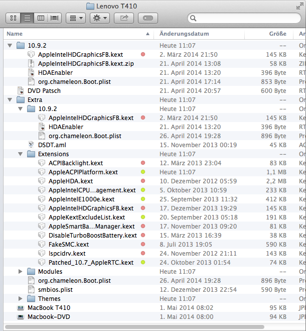Image resolution: width=306 pixels, height=331 pixels.
Task: Click date 1. Mai 2014 08:02
Action: 187,308
